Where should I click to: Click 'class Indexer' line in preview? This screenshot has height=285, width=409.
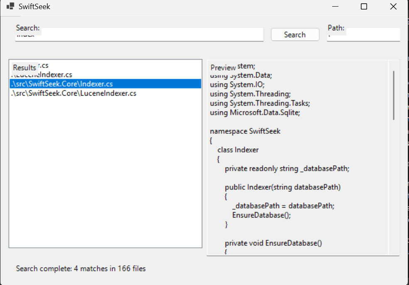[x=238, y=150]
